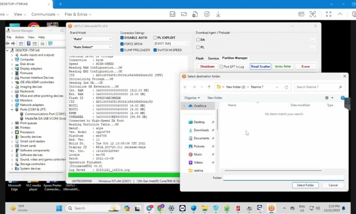This screenshot has width=356, height=214.
Task: Open the view options icon in dialog
Action: tap(328, 98)
